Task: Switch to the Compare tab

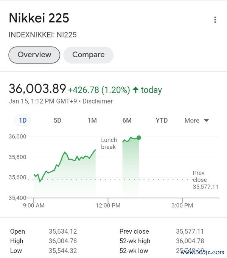Action: click(89, 55)
